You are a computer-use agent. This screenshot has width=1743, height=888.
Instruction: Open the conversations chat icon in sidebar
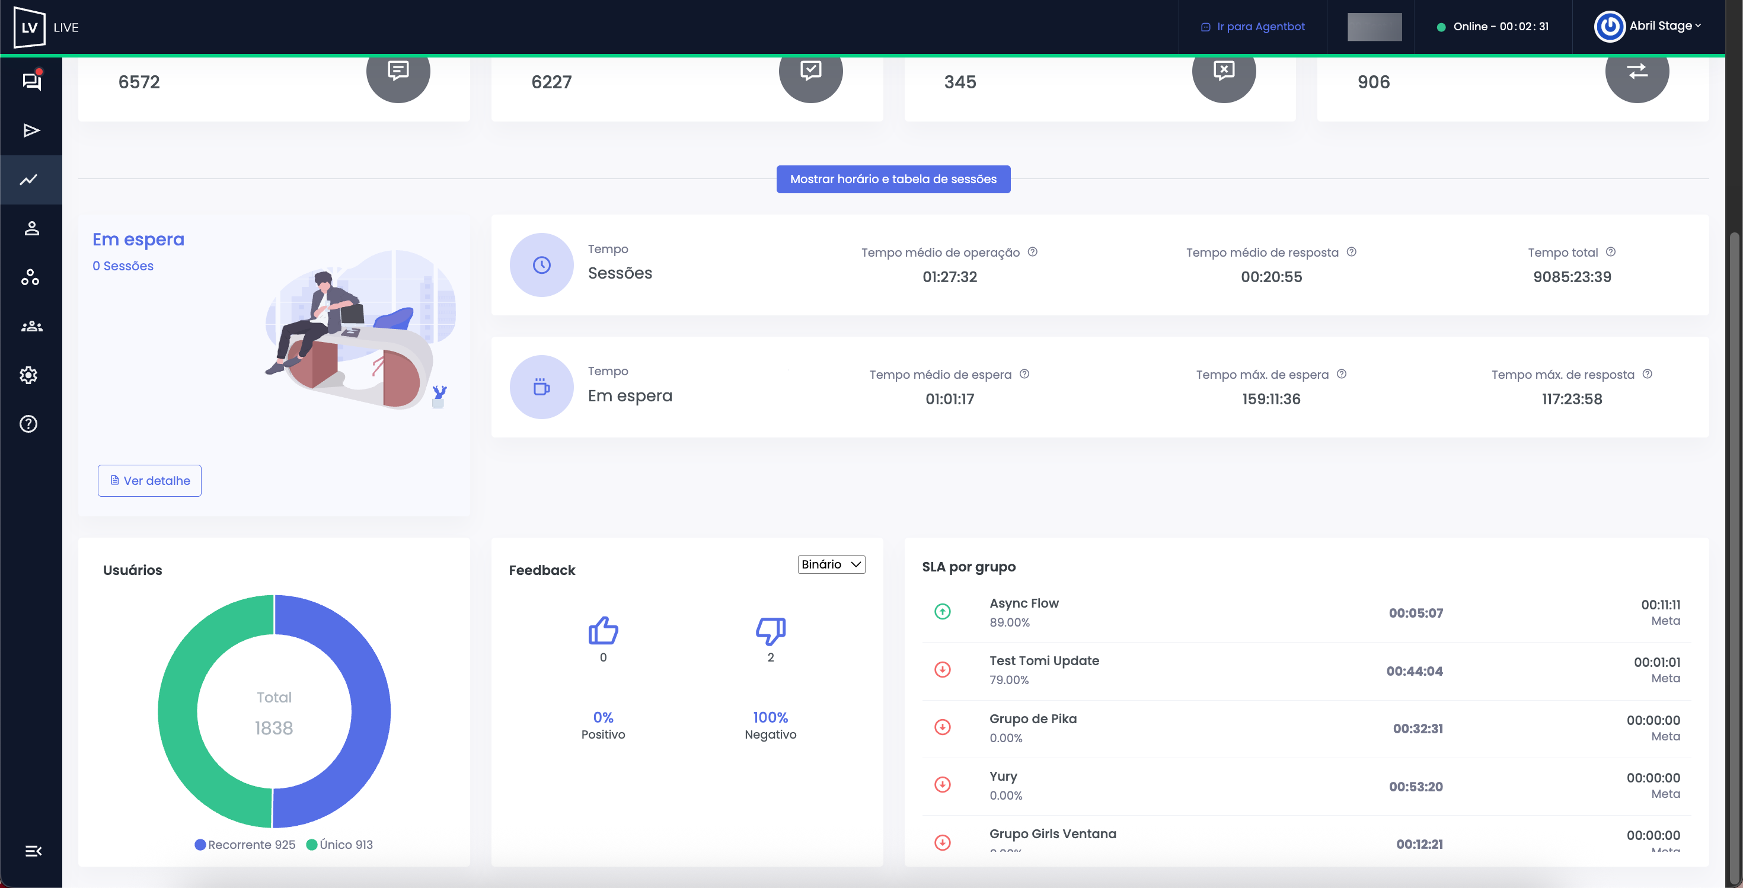point(31,81)
